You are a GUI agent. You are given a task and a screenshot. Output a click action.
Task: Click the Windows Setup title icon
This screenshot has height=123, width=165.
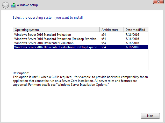click(13, 5)
